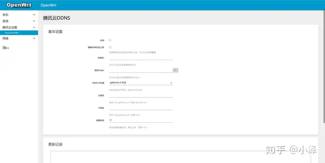The height and width of the screenshot is (163, 325).
Task: Click the 更新记录 section title
Action: click(55, 145)
